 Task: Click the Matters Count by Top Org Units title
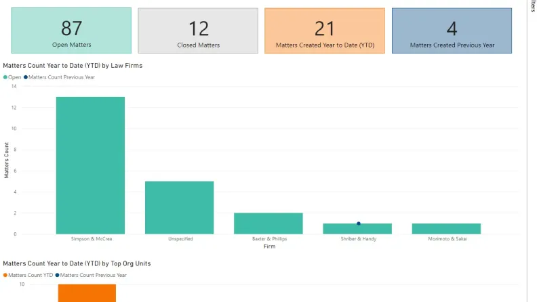pyautogui.click(x=77, y=263)
